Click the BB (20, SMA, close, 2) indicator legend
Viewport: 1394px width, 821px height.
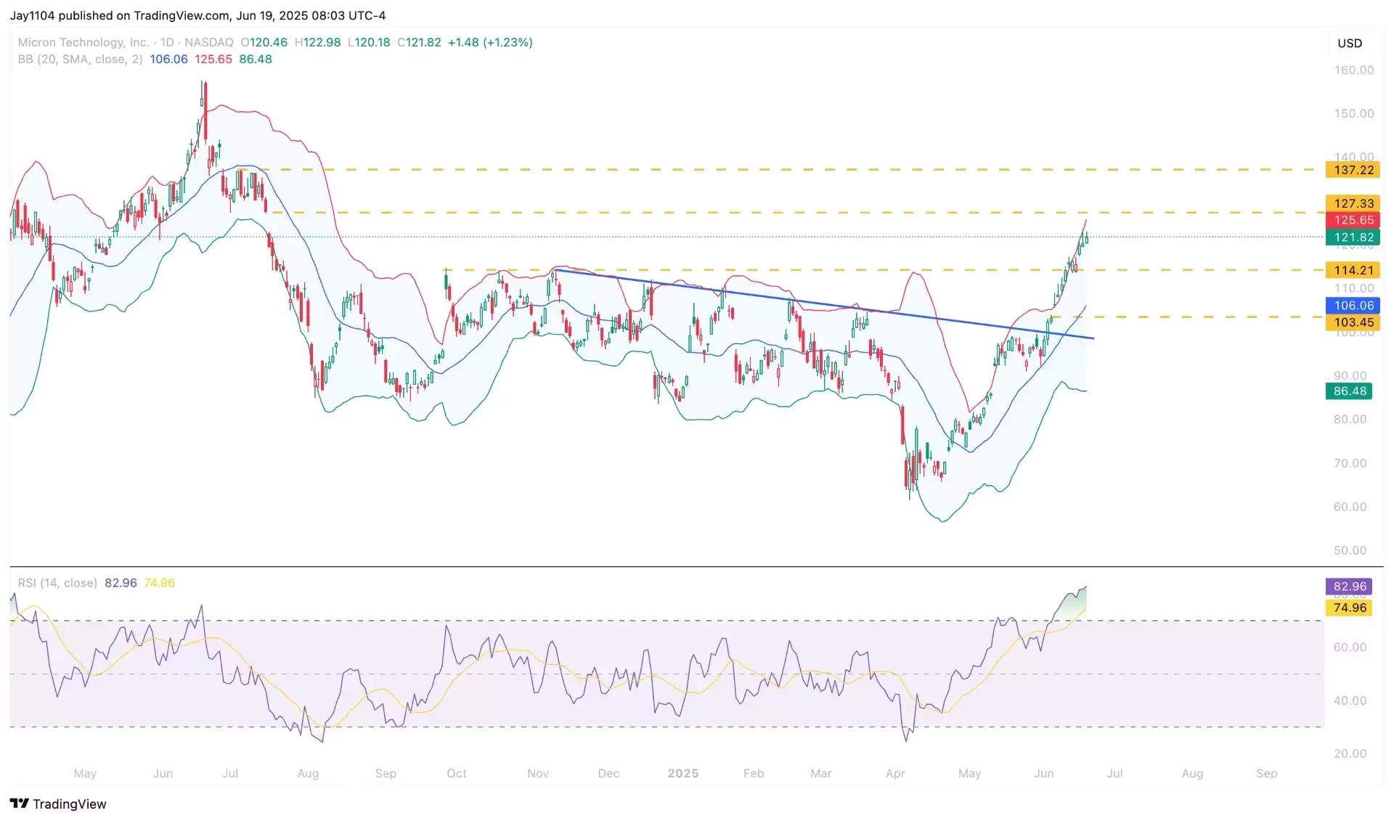(x=80, y=60)
